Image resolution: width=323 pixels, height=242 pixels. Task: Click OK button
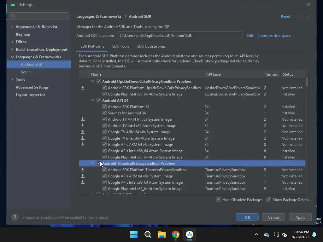tap(247, 217)
